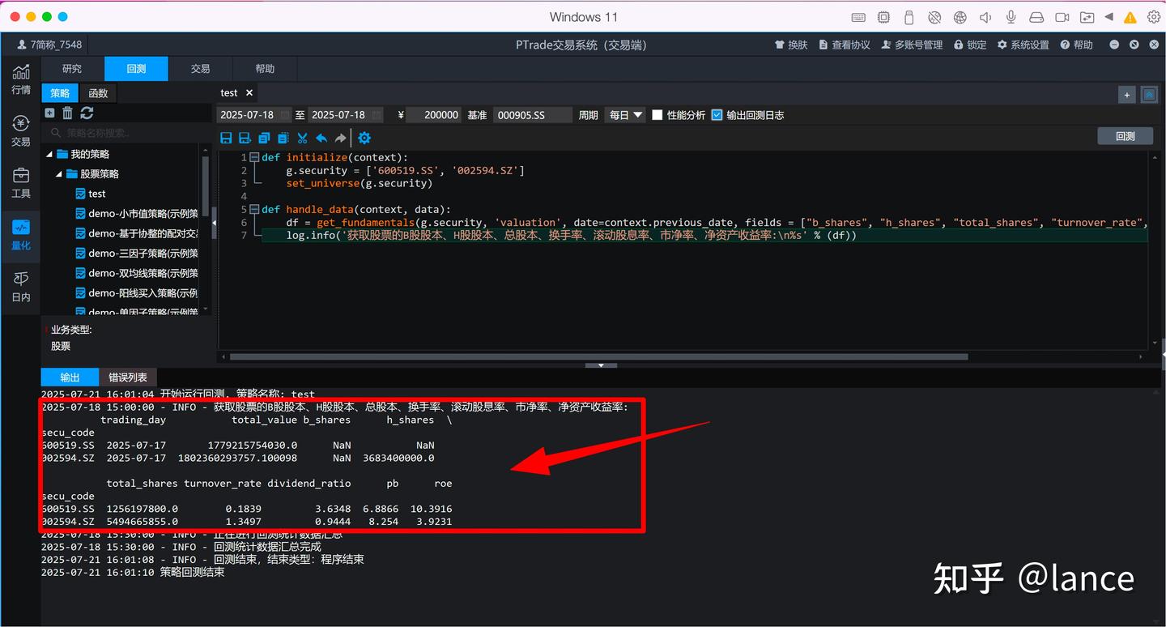Undo the last edit with the undo arrow
The height and width of the screenshot is (627, 1166).
(x=321, y=138)
